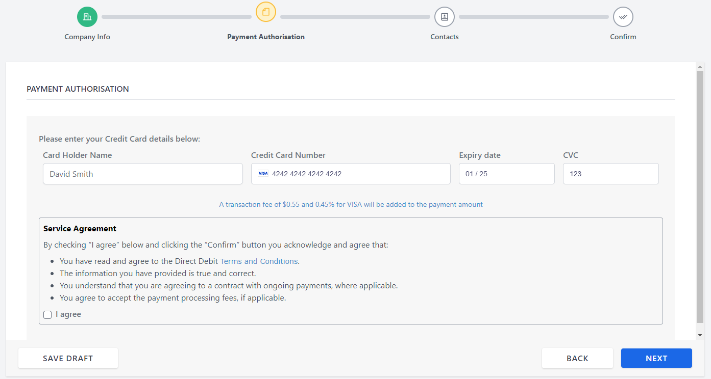This screenshot has height=379, width=711.
Task: Focus the Expiry date field
Action: 507,174
